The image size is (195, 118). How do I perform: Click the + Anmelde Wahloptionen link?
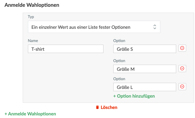(x=30, y=114)
